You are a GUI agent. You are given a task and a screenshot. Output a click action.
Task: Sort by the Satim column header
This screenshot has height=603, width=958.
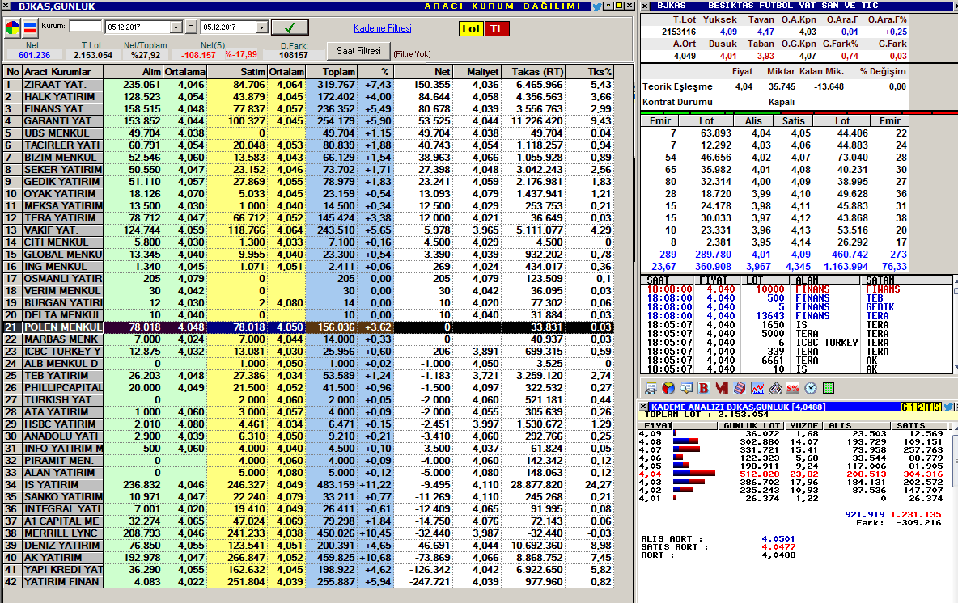click(237, 71)
